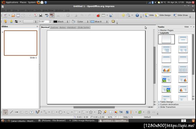Open the Line Style dropdown

pyautogui.click(x=30, y=22)
